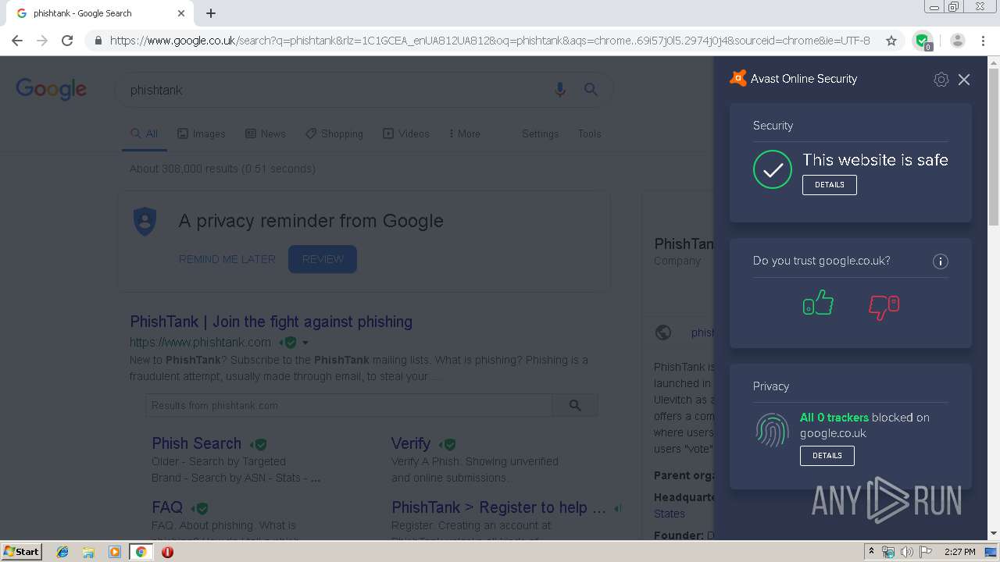The image size is (1000, 562).
Task: Open search Tools
Action: click(x=590, y=133)
